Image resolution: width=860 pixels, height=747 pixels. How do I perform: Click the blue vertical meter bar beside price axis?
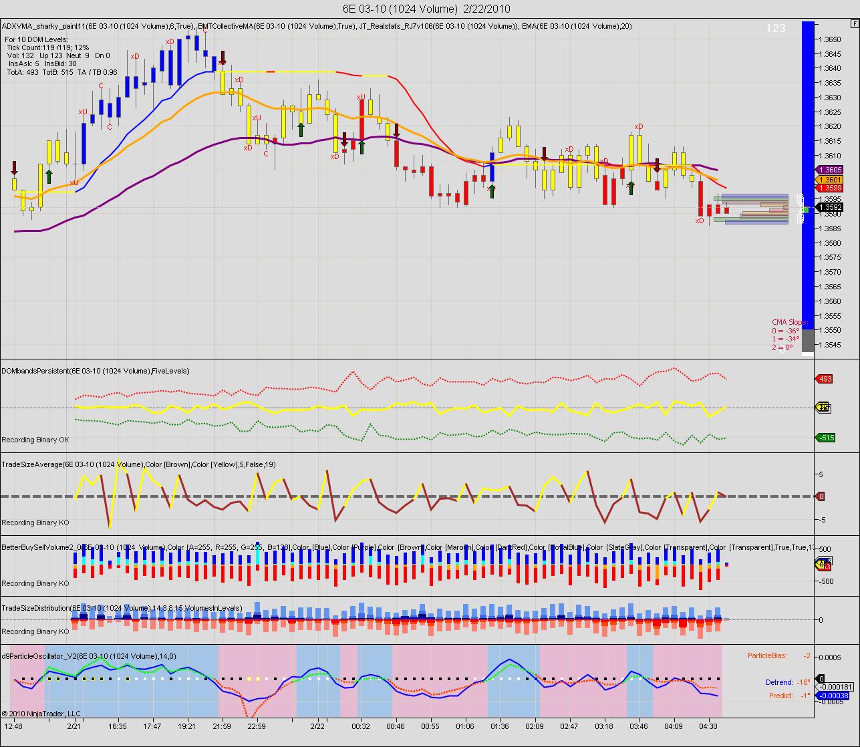[x=808, y=175]
